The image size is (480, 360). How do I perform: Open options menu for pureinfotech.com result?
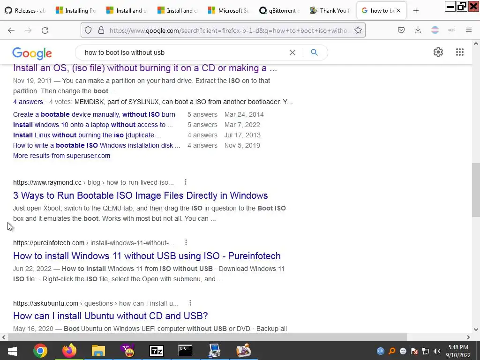[186, 242]
